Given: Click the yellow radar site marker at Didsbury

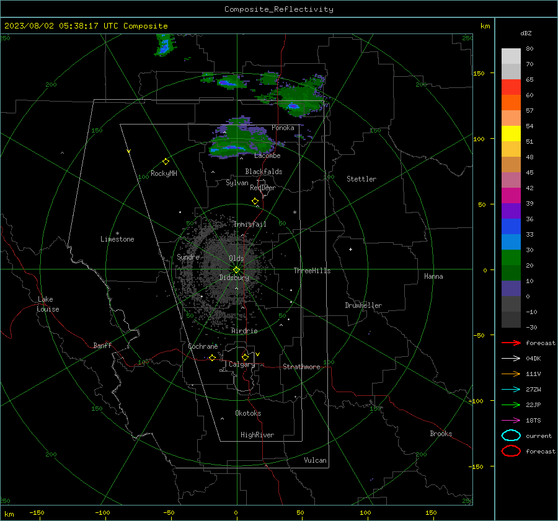Looking at the screenshot, I should (236, 270).
